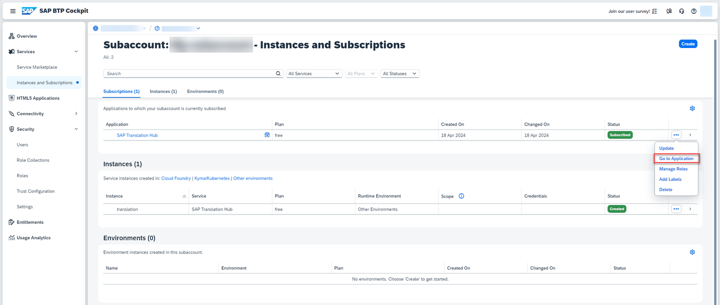
Task: Open actions menu for translation instance
Action: click(x=676, y=209)
